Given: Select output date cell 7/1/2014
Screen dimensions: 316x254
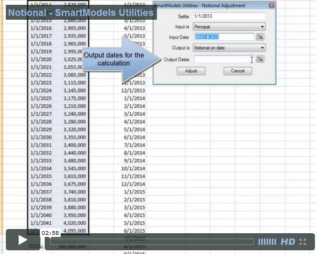Looking at the screenshot, I should tap(130, 145).
